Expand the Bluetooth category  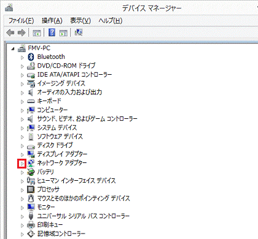click(22, 58)
